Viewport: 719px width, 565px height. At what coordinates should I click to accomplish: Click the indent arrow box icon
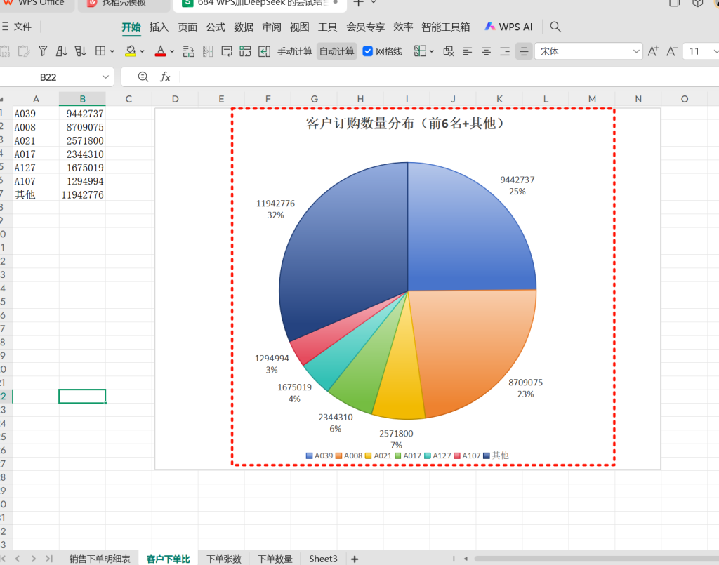(x=264, y=51)
